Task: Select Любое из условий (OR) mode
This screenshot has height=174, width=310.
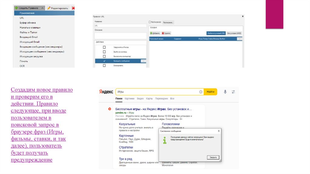Action: tap(216, 33)
